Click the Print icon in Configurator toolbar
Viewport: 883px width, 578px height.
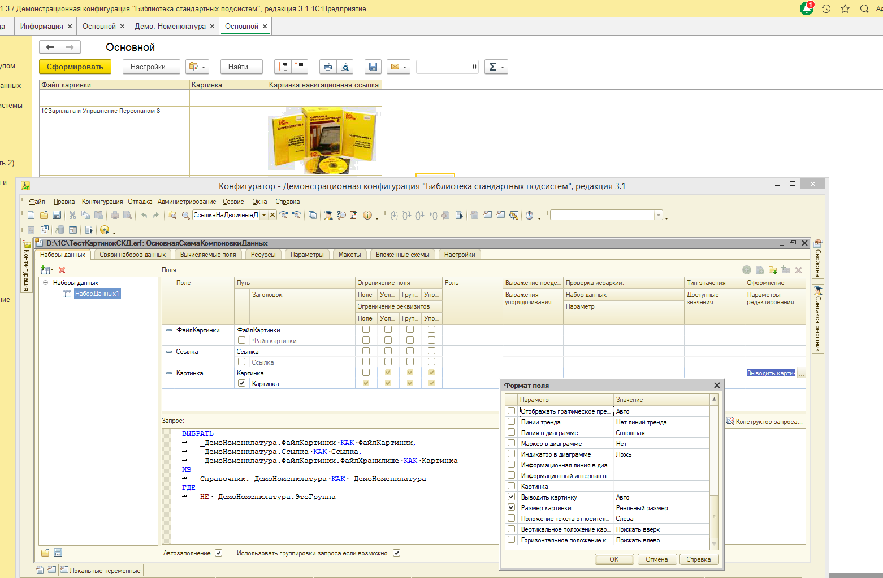[x=115, y=215]
